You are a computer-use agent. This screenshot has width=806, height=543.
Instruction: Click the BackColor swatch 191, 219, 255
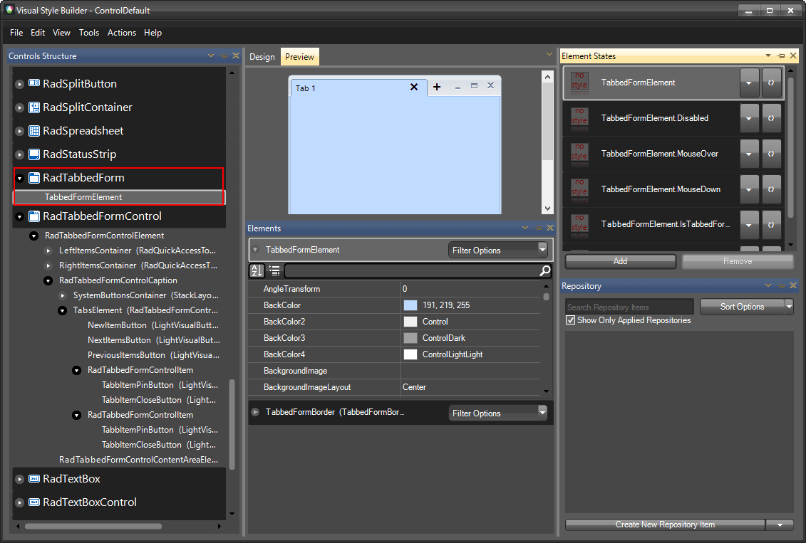410,305
